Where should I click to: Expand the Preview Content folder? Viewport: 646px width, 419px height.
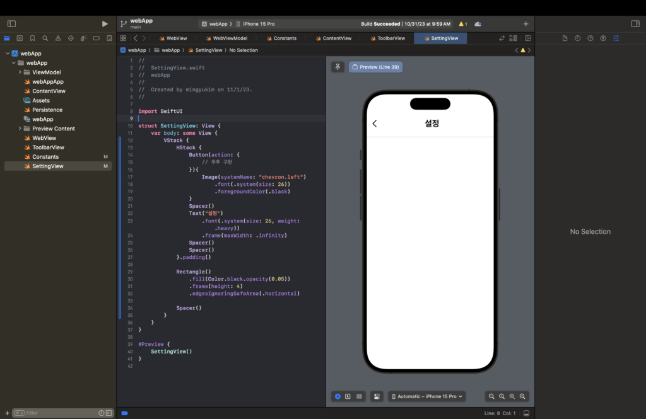pos(20,129)
